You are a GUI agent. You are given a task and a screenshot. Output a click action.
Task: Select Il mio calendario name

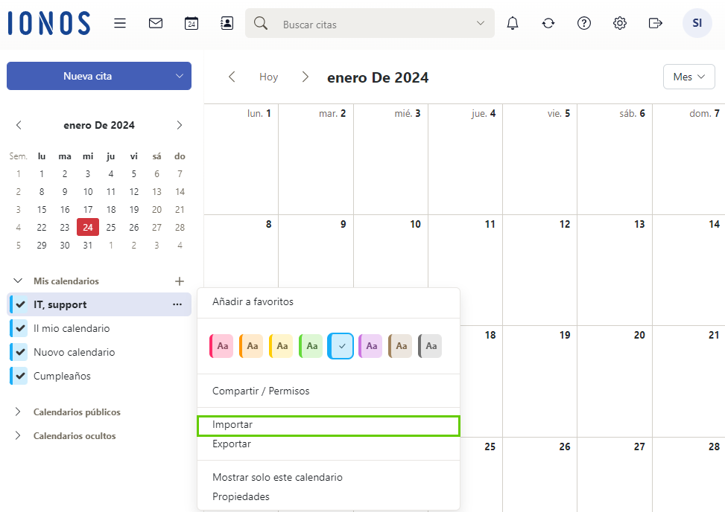[x=72, y=328]
